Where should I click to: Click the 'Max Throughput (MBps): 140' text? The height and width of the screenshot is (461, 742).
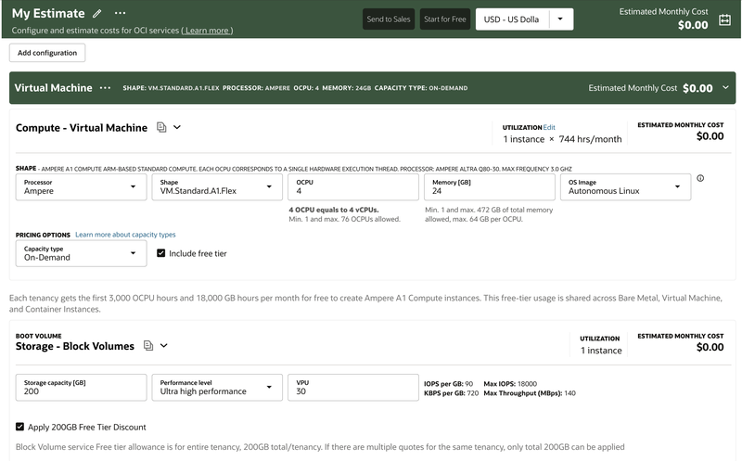tap(530, 393)
